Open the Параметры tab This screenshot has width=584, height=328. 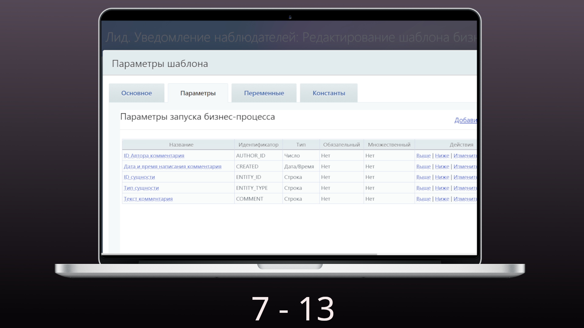click(198, 93)
